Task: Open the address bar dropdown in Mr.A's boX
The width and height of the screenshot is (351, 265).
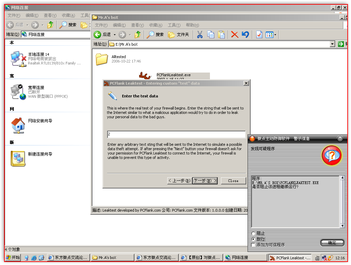Action: pyautogui.click(x=333, y=44)
